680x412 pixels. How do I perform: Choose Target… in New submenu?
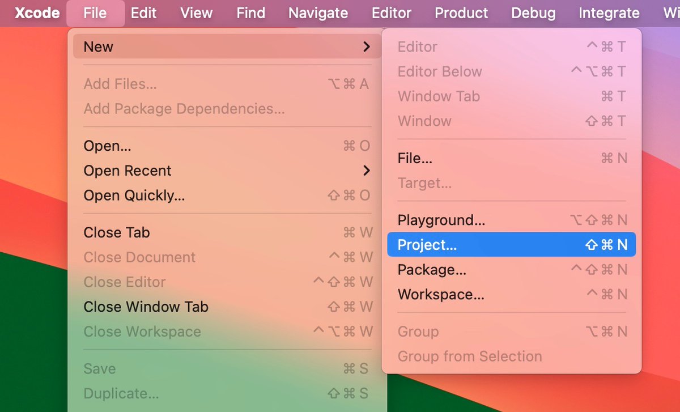[x=512, y=183]
